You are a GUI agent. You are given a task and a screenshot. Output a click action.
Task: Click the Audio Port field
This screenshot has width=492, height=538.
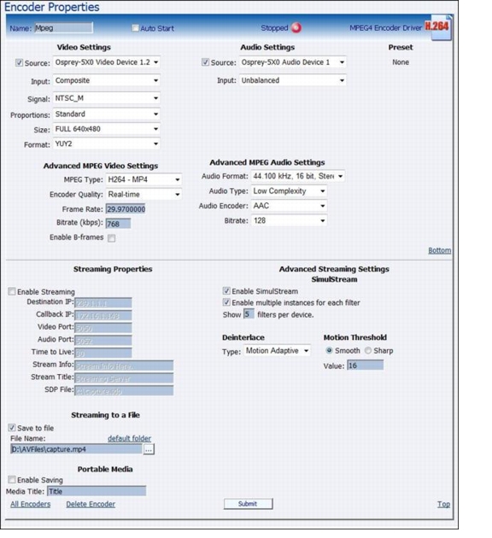103,341
